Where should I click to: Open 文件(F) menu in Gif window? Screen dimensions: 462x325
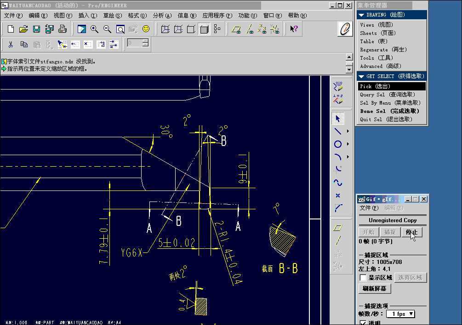pyautogui.click(x=369, y=208)
